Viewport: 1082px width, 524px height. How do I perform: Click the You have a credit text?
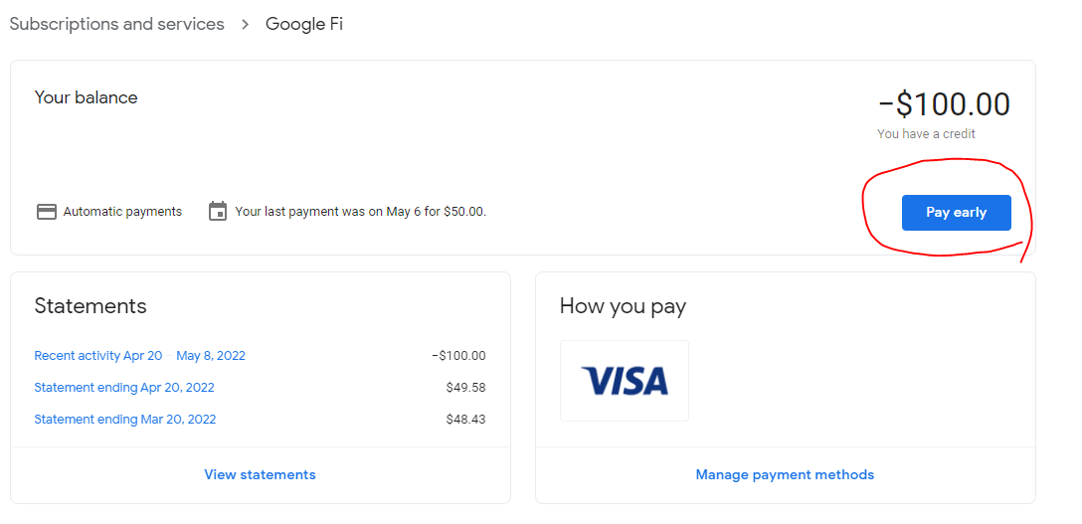(926, 134)
